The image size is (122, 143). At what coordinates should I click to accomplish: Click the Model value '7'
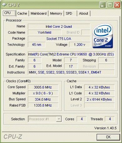point(71,60)
